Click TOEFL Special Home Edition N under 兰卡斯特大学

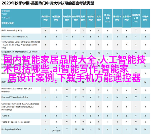pyautogui.click(x=126, y=122)
